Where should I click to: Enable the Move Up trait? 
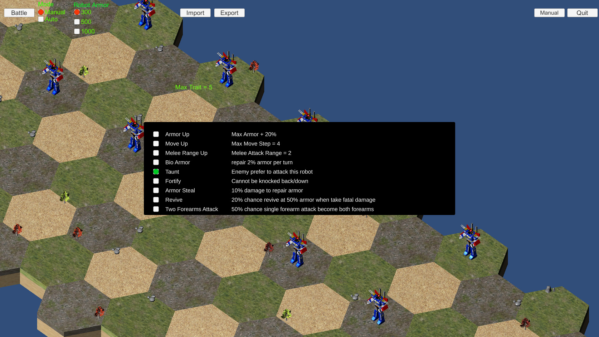coord(156,144)
